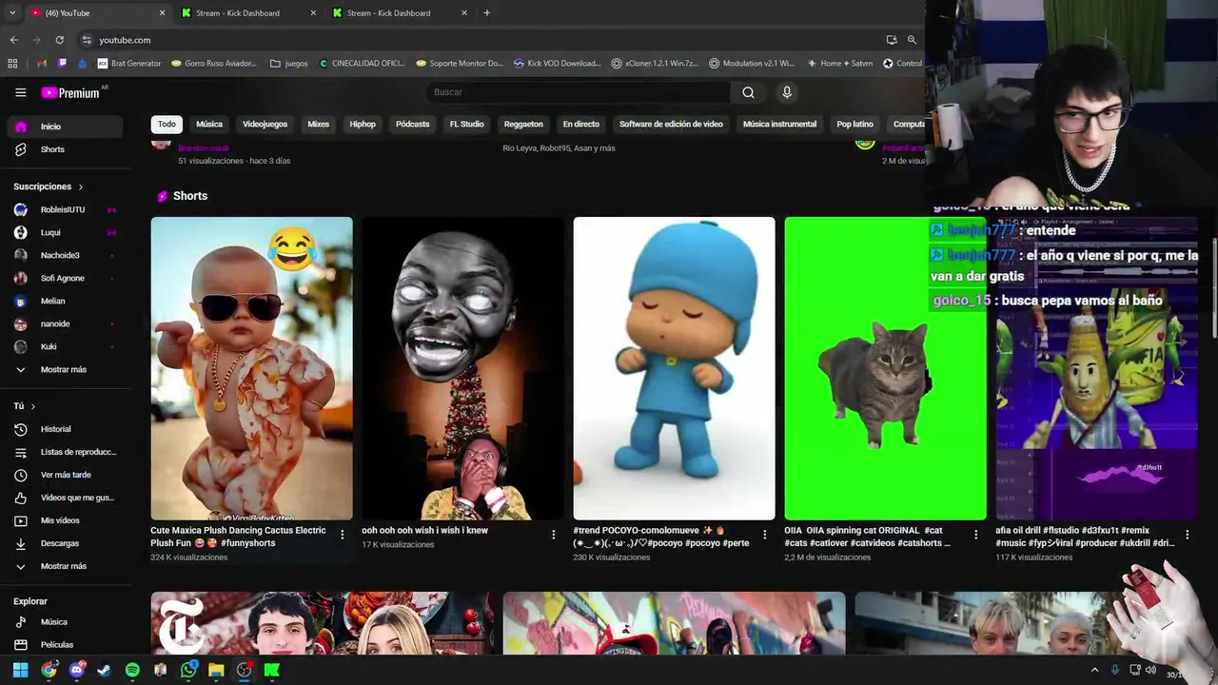The image size is (1218, 685).
Task: Open Mis videos in the sidebar
Action: (x=65, y=520)
